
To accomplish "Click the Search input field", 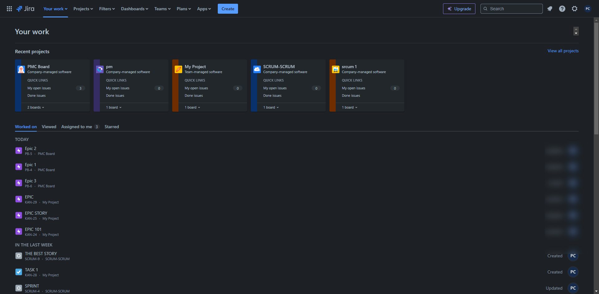I will coord(512,9).
